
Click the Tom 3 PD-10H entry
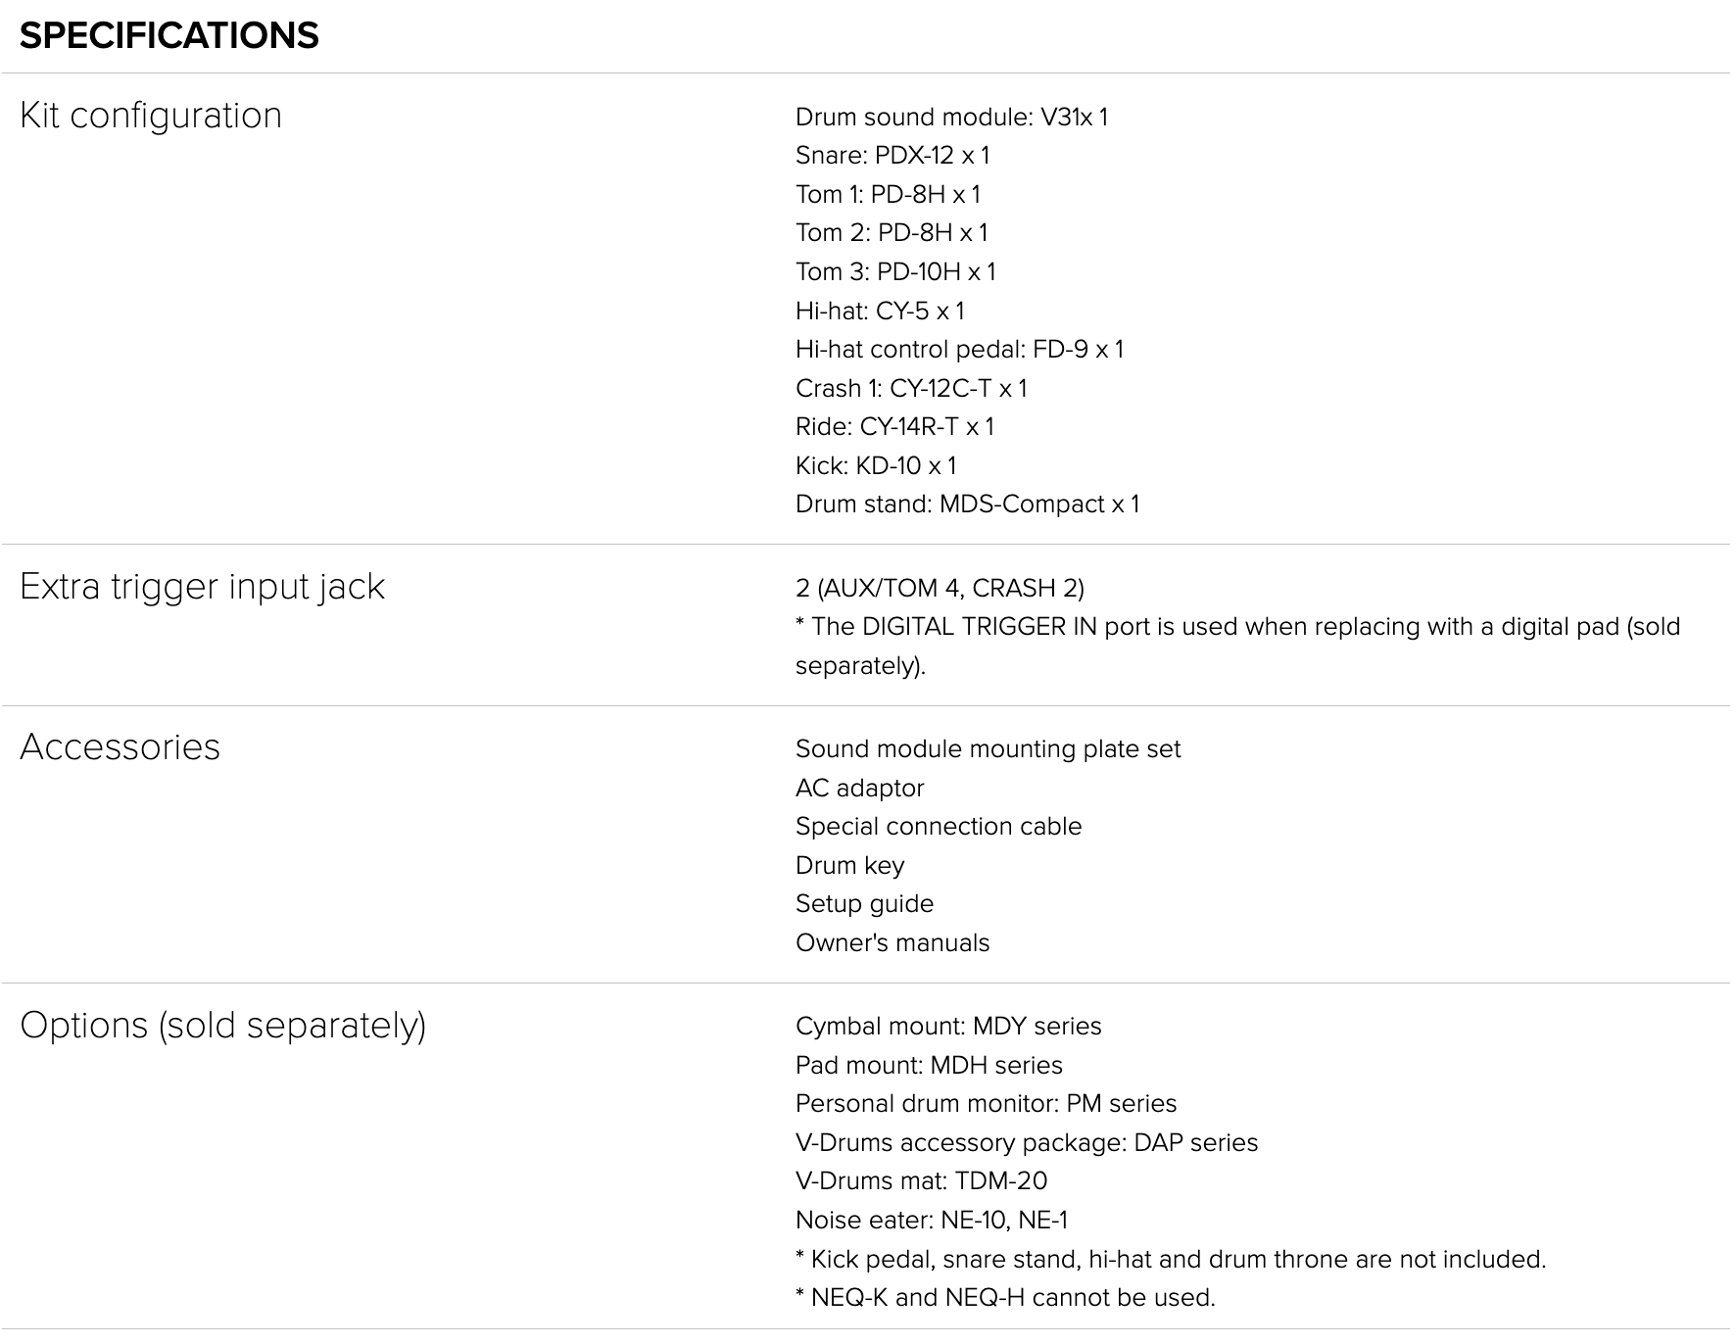(895, 272)
